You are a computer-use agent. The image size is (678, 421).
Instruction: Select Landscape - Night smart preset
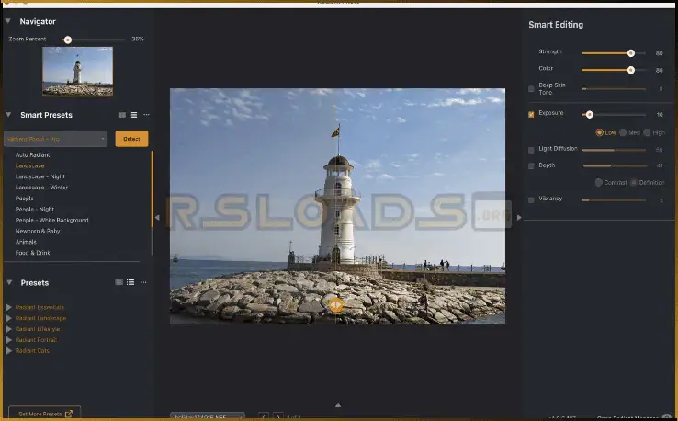pos(40,176)
